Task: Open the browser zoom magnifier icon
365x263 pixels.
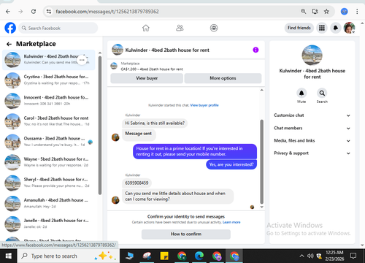Action: (x=303, y=12)
